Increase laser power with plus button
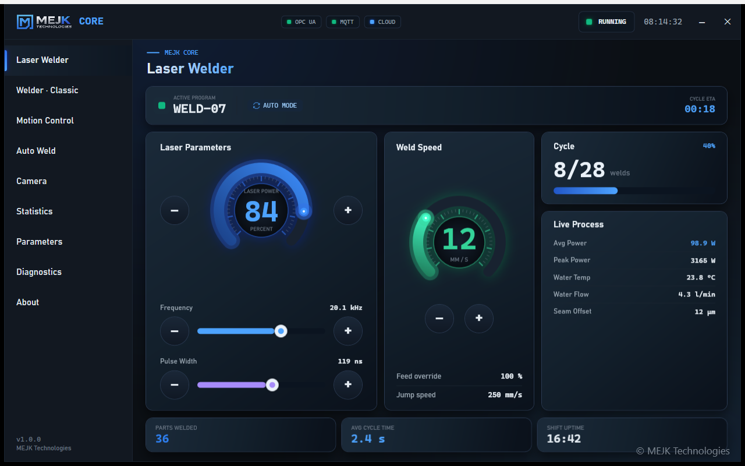This screenshot has width=745, height=466. pos(348,210)
